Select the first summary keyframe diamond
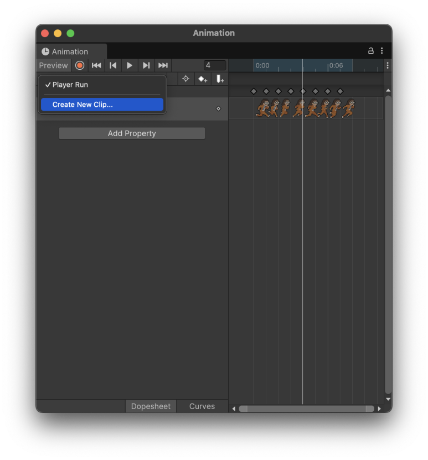Viewport: 428px width, 460px height. (x=254, y=91)
